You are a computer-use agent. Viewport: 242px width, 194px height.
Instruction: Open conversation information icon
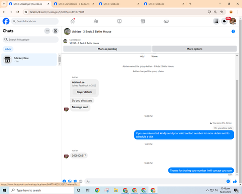click(x=233, y=32)
